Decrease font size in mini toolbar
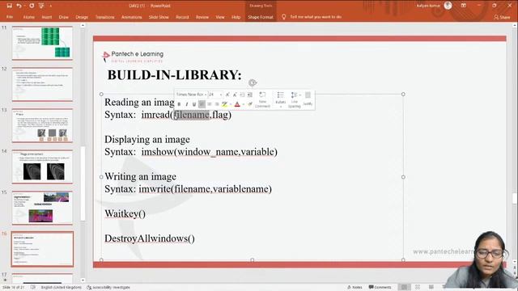 pos(235,95)
